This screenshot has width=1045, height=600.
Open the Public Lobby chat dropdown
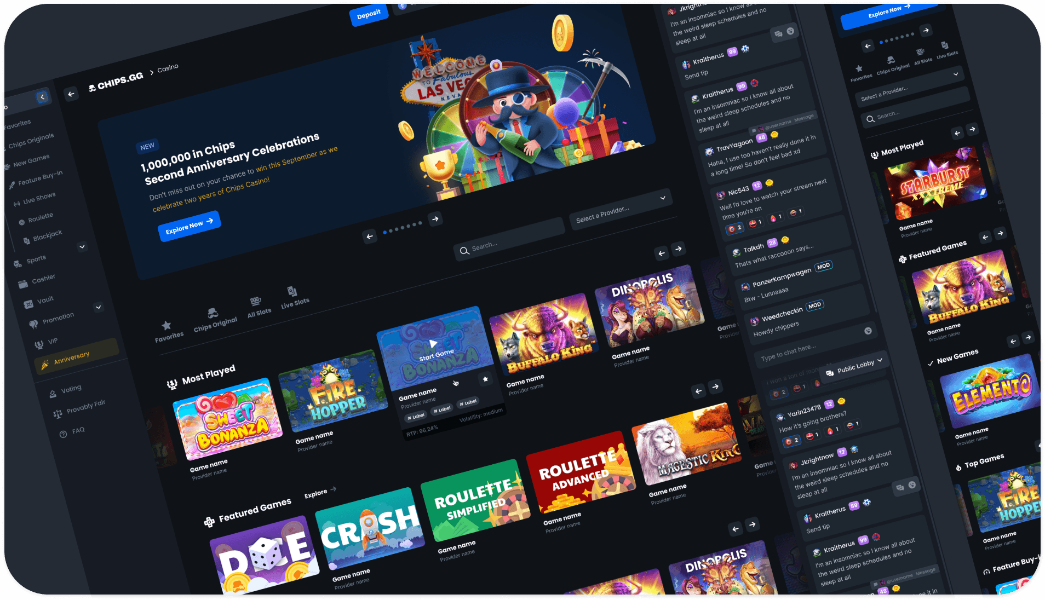tap(855, 367)
